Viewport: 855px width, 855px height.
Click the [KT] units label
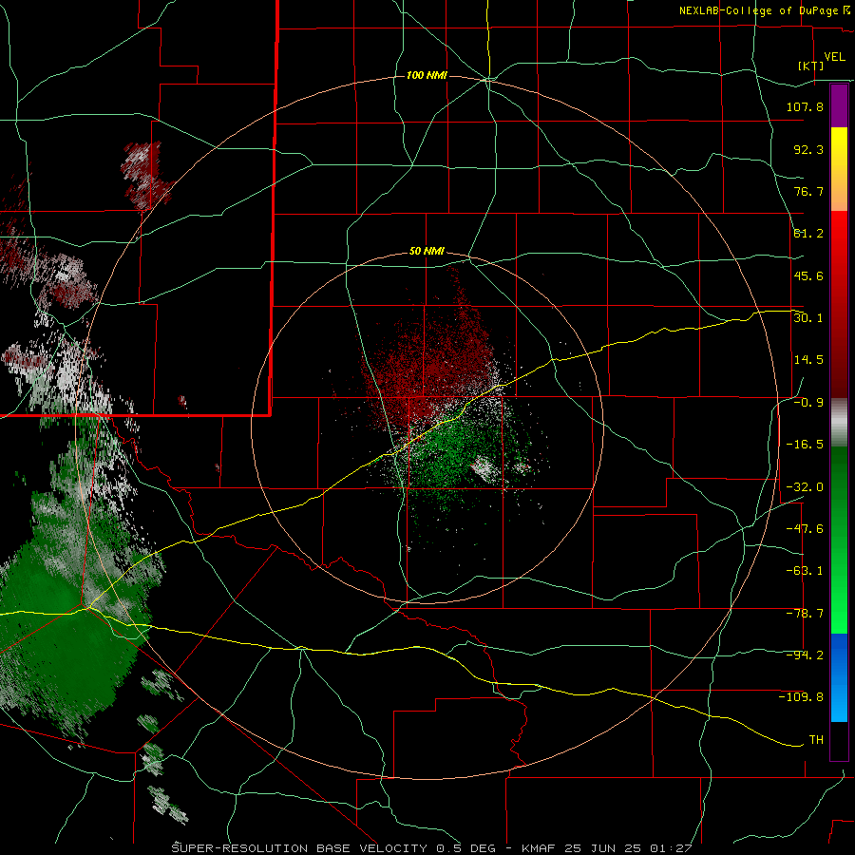coord(811,66)
